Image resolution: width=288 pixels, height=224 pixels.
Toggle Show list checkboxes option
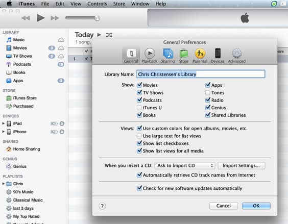(x=139, y=143)
